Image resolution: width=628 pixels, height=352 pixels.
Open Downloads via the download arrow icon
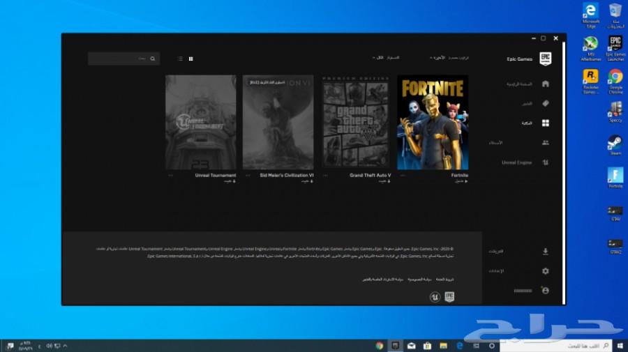click(x=546, y=251)
